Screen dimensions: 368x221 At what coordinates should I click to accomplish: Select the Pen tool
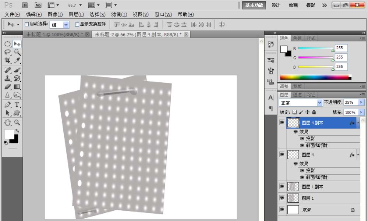tap(7, 105)
